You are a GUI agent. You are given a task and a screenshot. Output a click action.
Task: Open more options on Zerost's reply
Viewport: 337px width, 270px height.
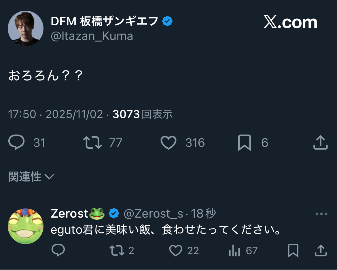[321, 214]
